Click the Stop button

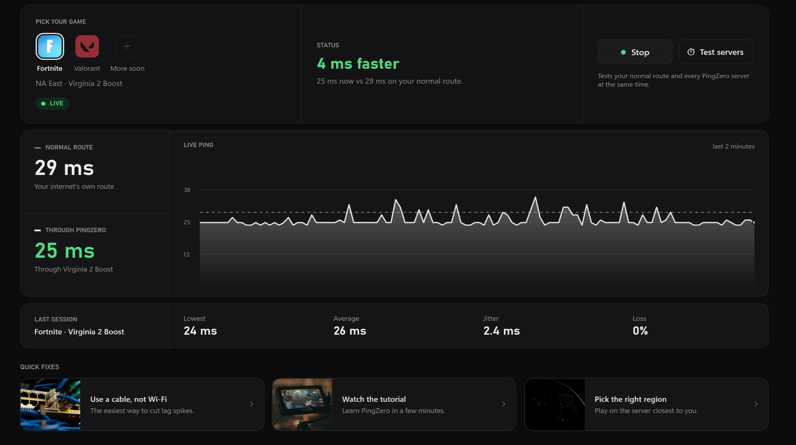[635, 52]
